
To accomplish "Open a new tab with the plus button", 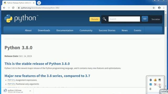I will 39,3.
